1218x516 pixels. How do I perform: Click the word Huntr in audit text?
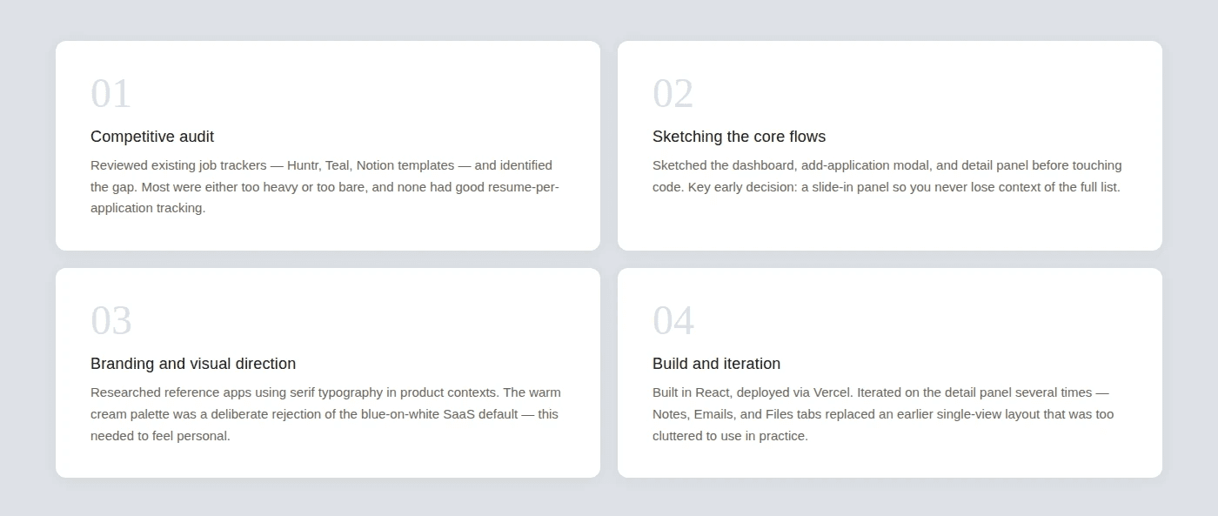[302, 165]
